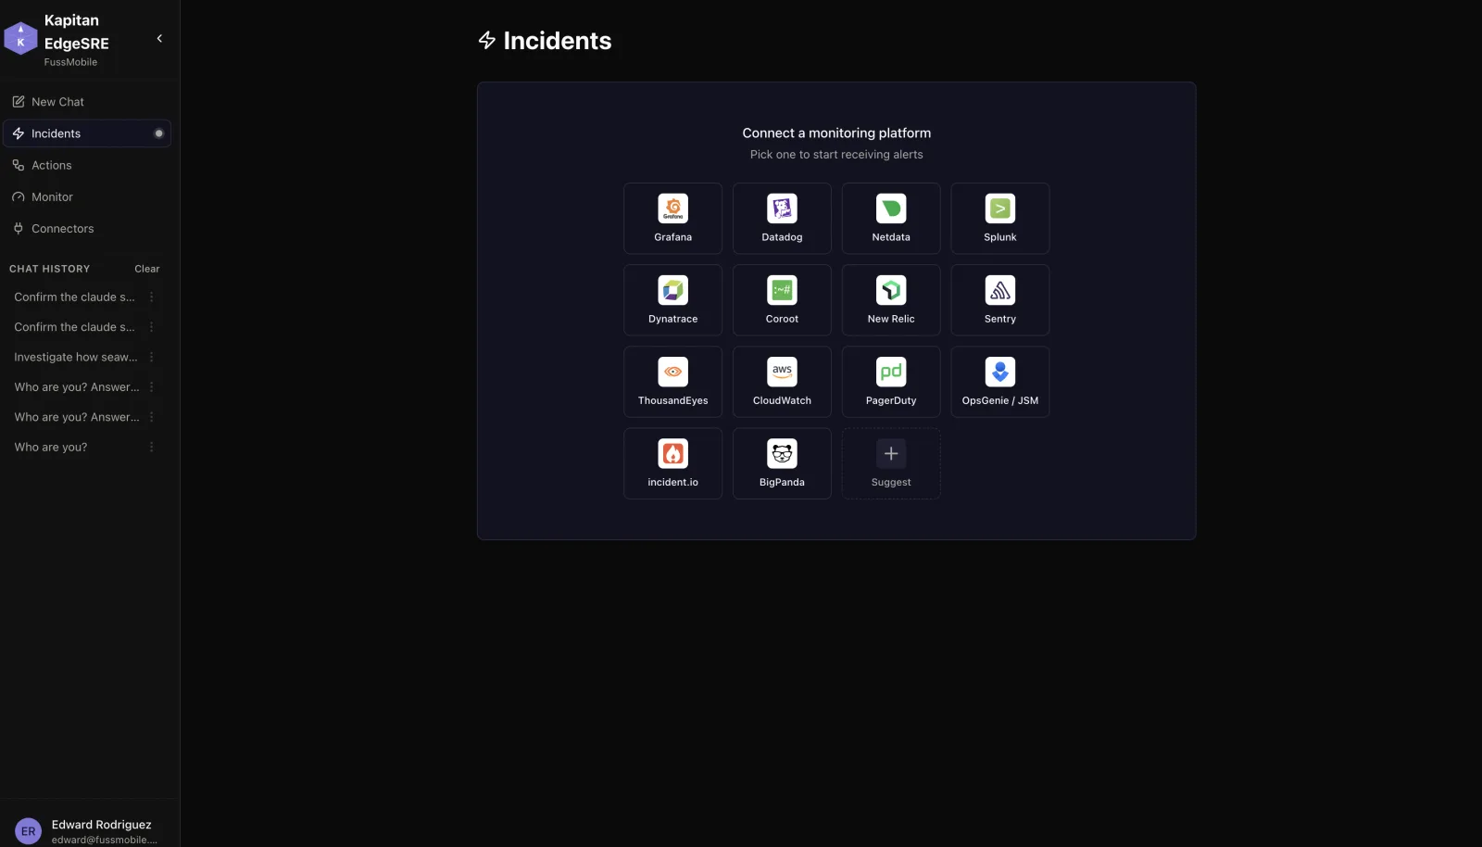Choose OpsGenie / JSM integration
Screen dimensions: 1482x847
point(999,381)
